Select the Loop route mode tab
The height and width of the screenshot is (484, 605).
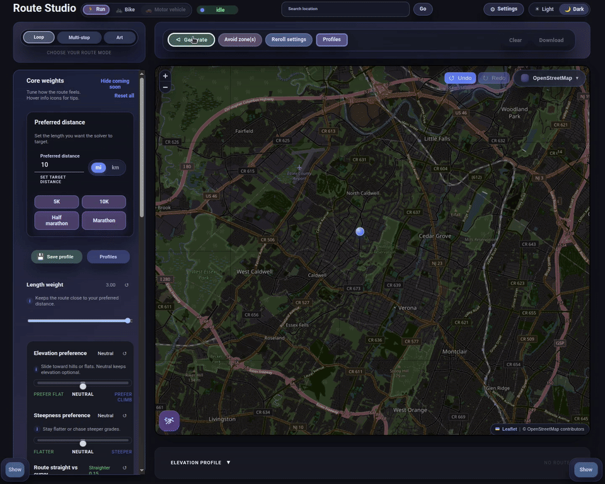coord(38,37)
